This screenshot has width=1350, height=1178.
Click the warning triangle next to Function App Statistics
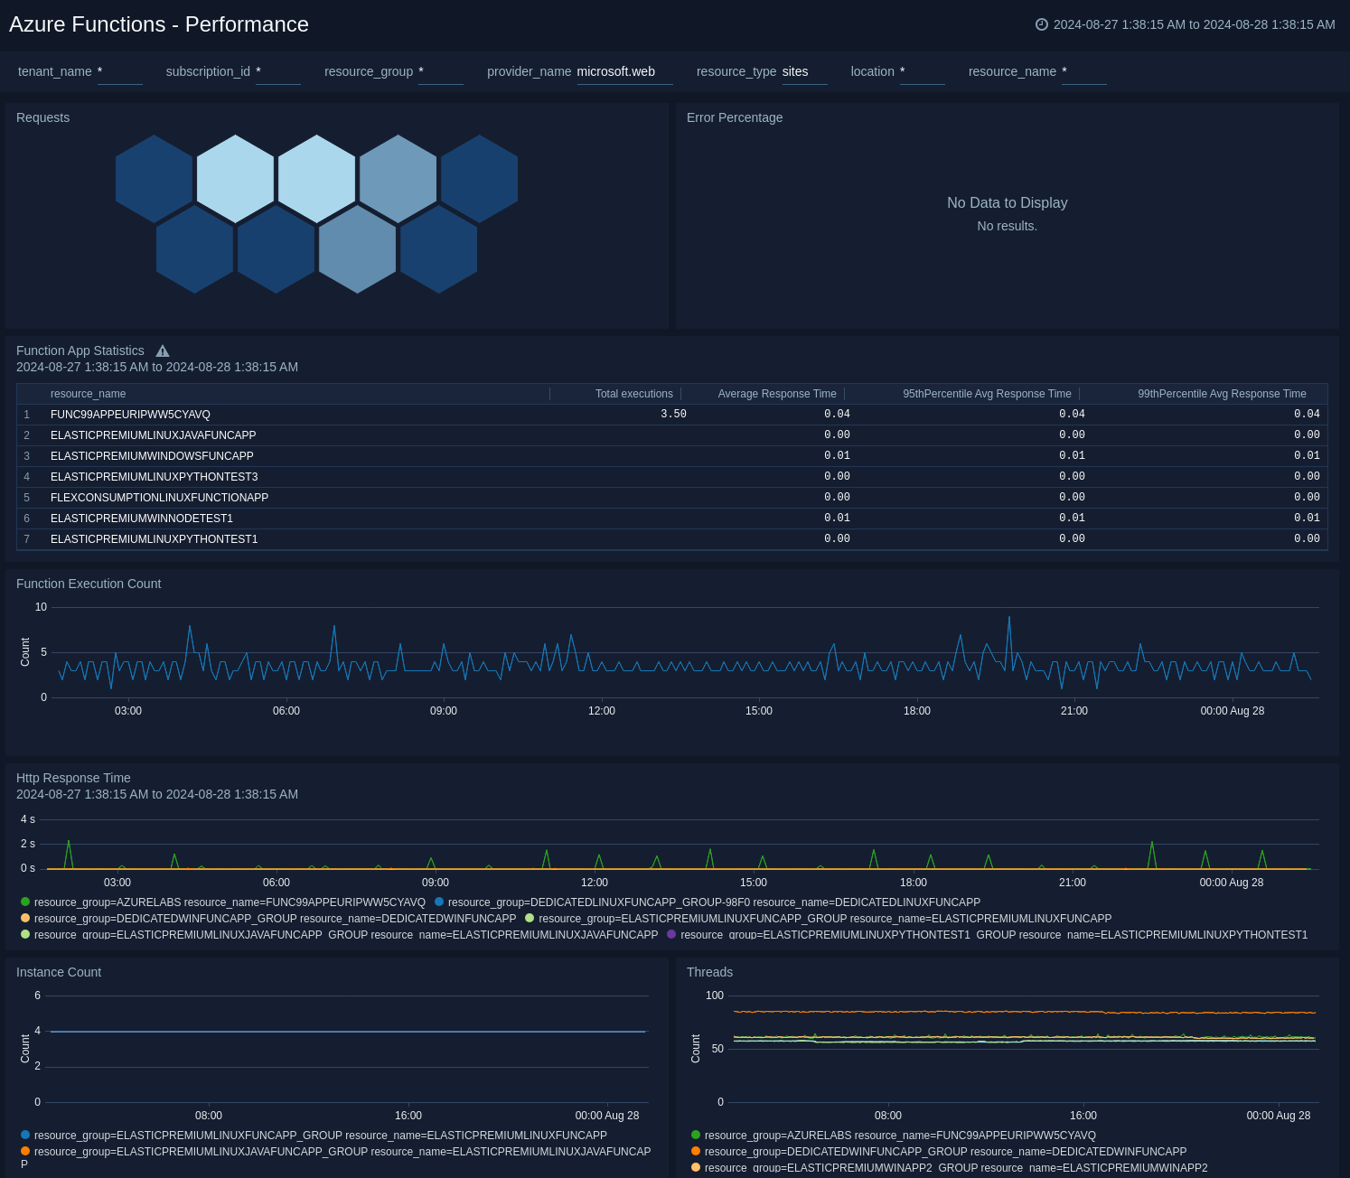click(x=163, y=351)
